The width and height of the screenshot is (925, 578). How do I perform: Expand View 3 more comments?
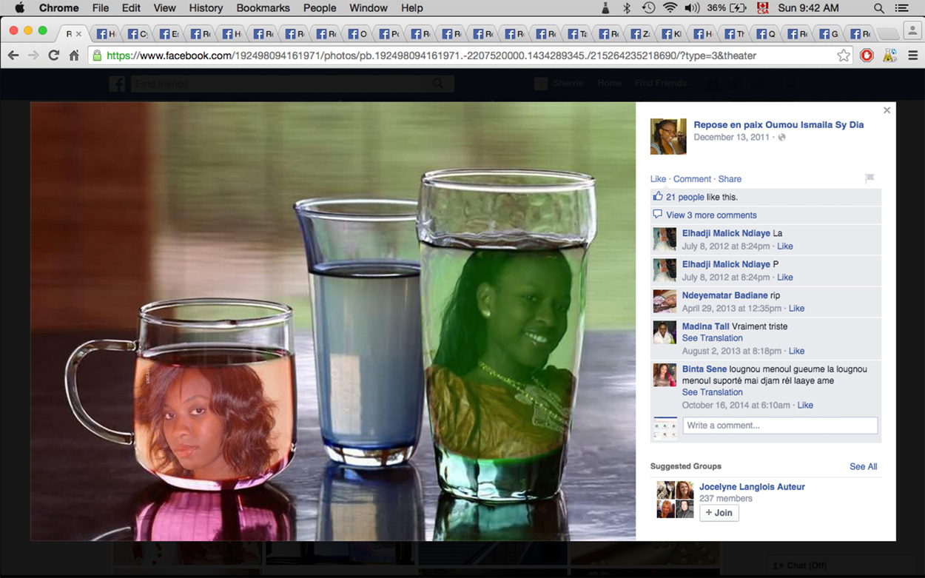coord(710,215)
